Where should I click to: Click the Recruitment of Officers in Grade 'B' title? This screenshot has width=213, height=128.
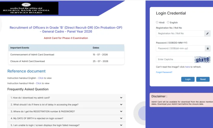tap(66, 29)
